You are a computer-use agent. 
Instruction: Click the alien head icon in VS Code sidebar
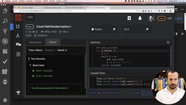pyautogui.click(x=5, y=82)
